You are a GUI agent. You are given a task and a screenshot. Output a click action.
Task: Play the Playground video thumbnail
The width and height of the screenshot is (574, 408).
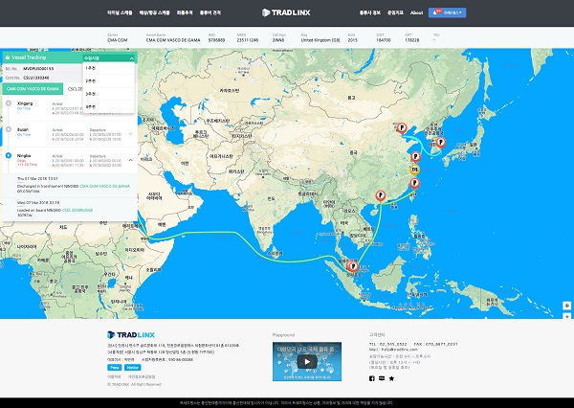point(306,361)
